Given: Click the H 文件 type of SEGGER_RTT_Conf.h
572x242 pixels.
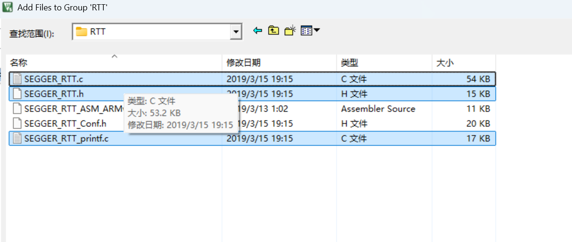Looking at the screenshot, I should click(354, 124).
